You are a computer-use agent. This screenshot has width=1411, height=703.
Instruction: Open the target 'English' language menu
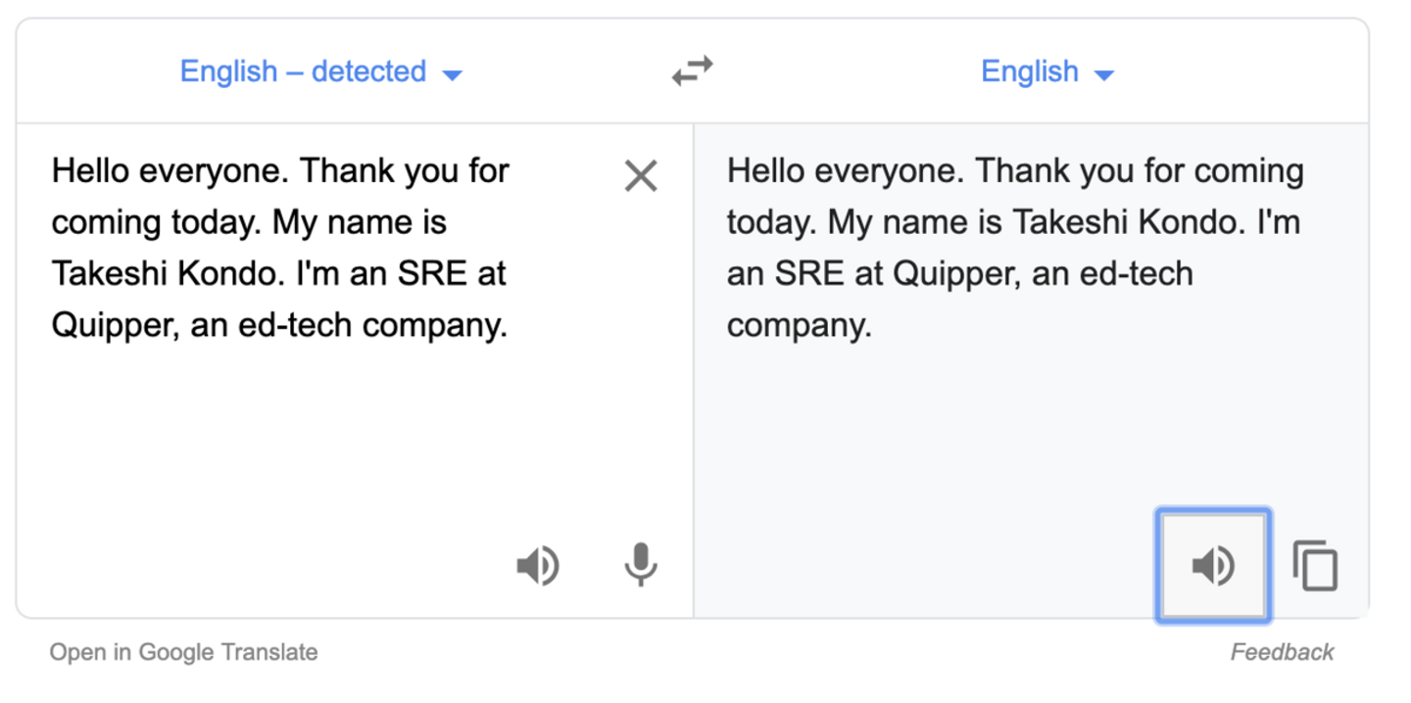[1030, 71]
